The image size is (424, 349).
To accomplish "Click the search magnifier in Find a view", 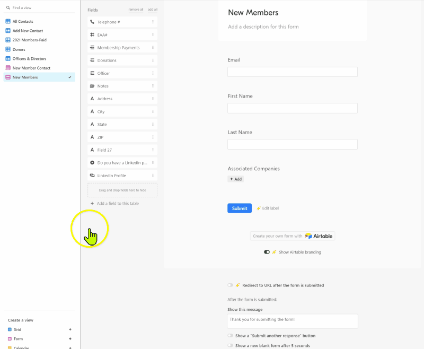I will tap(7, 7).
